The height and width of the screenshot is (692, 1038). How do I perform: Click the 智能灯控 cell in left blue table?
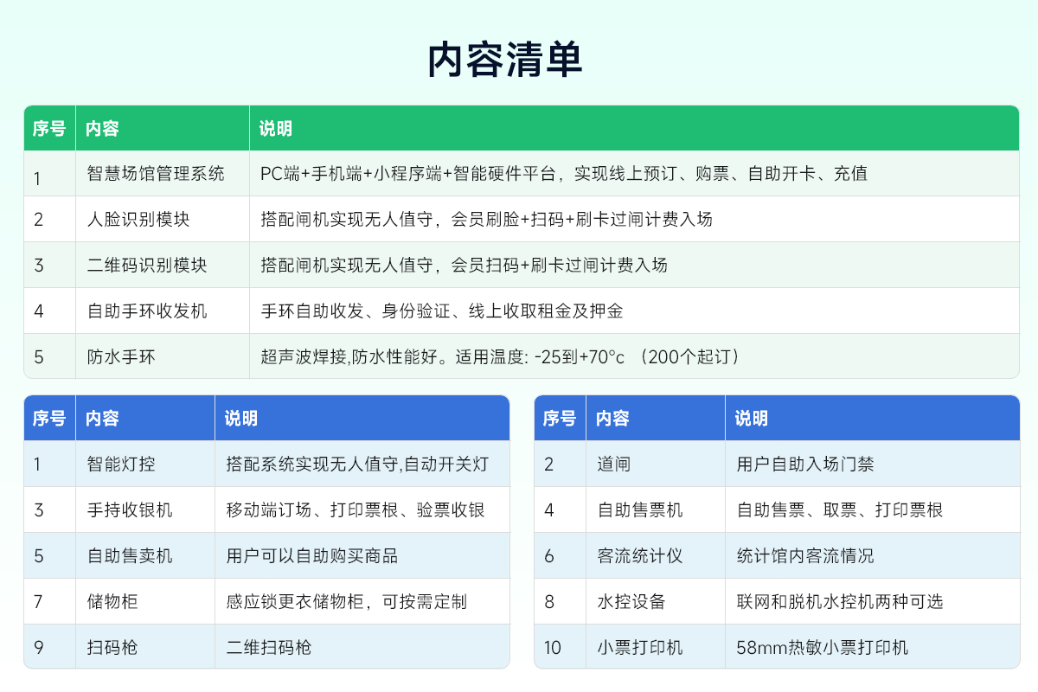tap(117, 465)
